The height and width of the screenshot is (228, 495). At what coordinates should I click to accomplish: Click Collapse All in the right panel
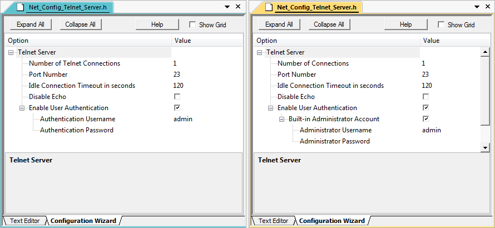click(329, 24)
